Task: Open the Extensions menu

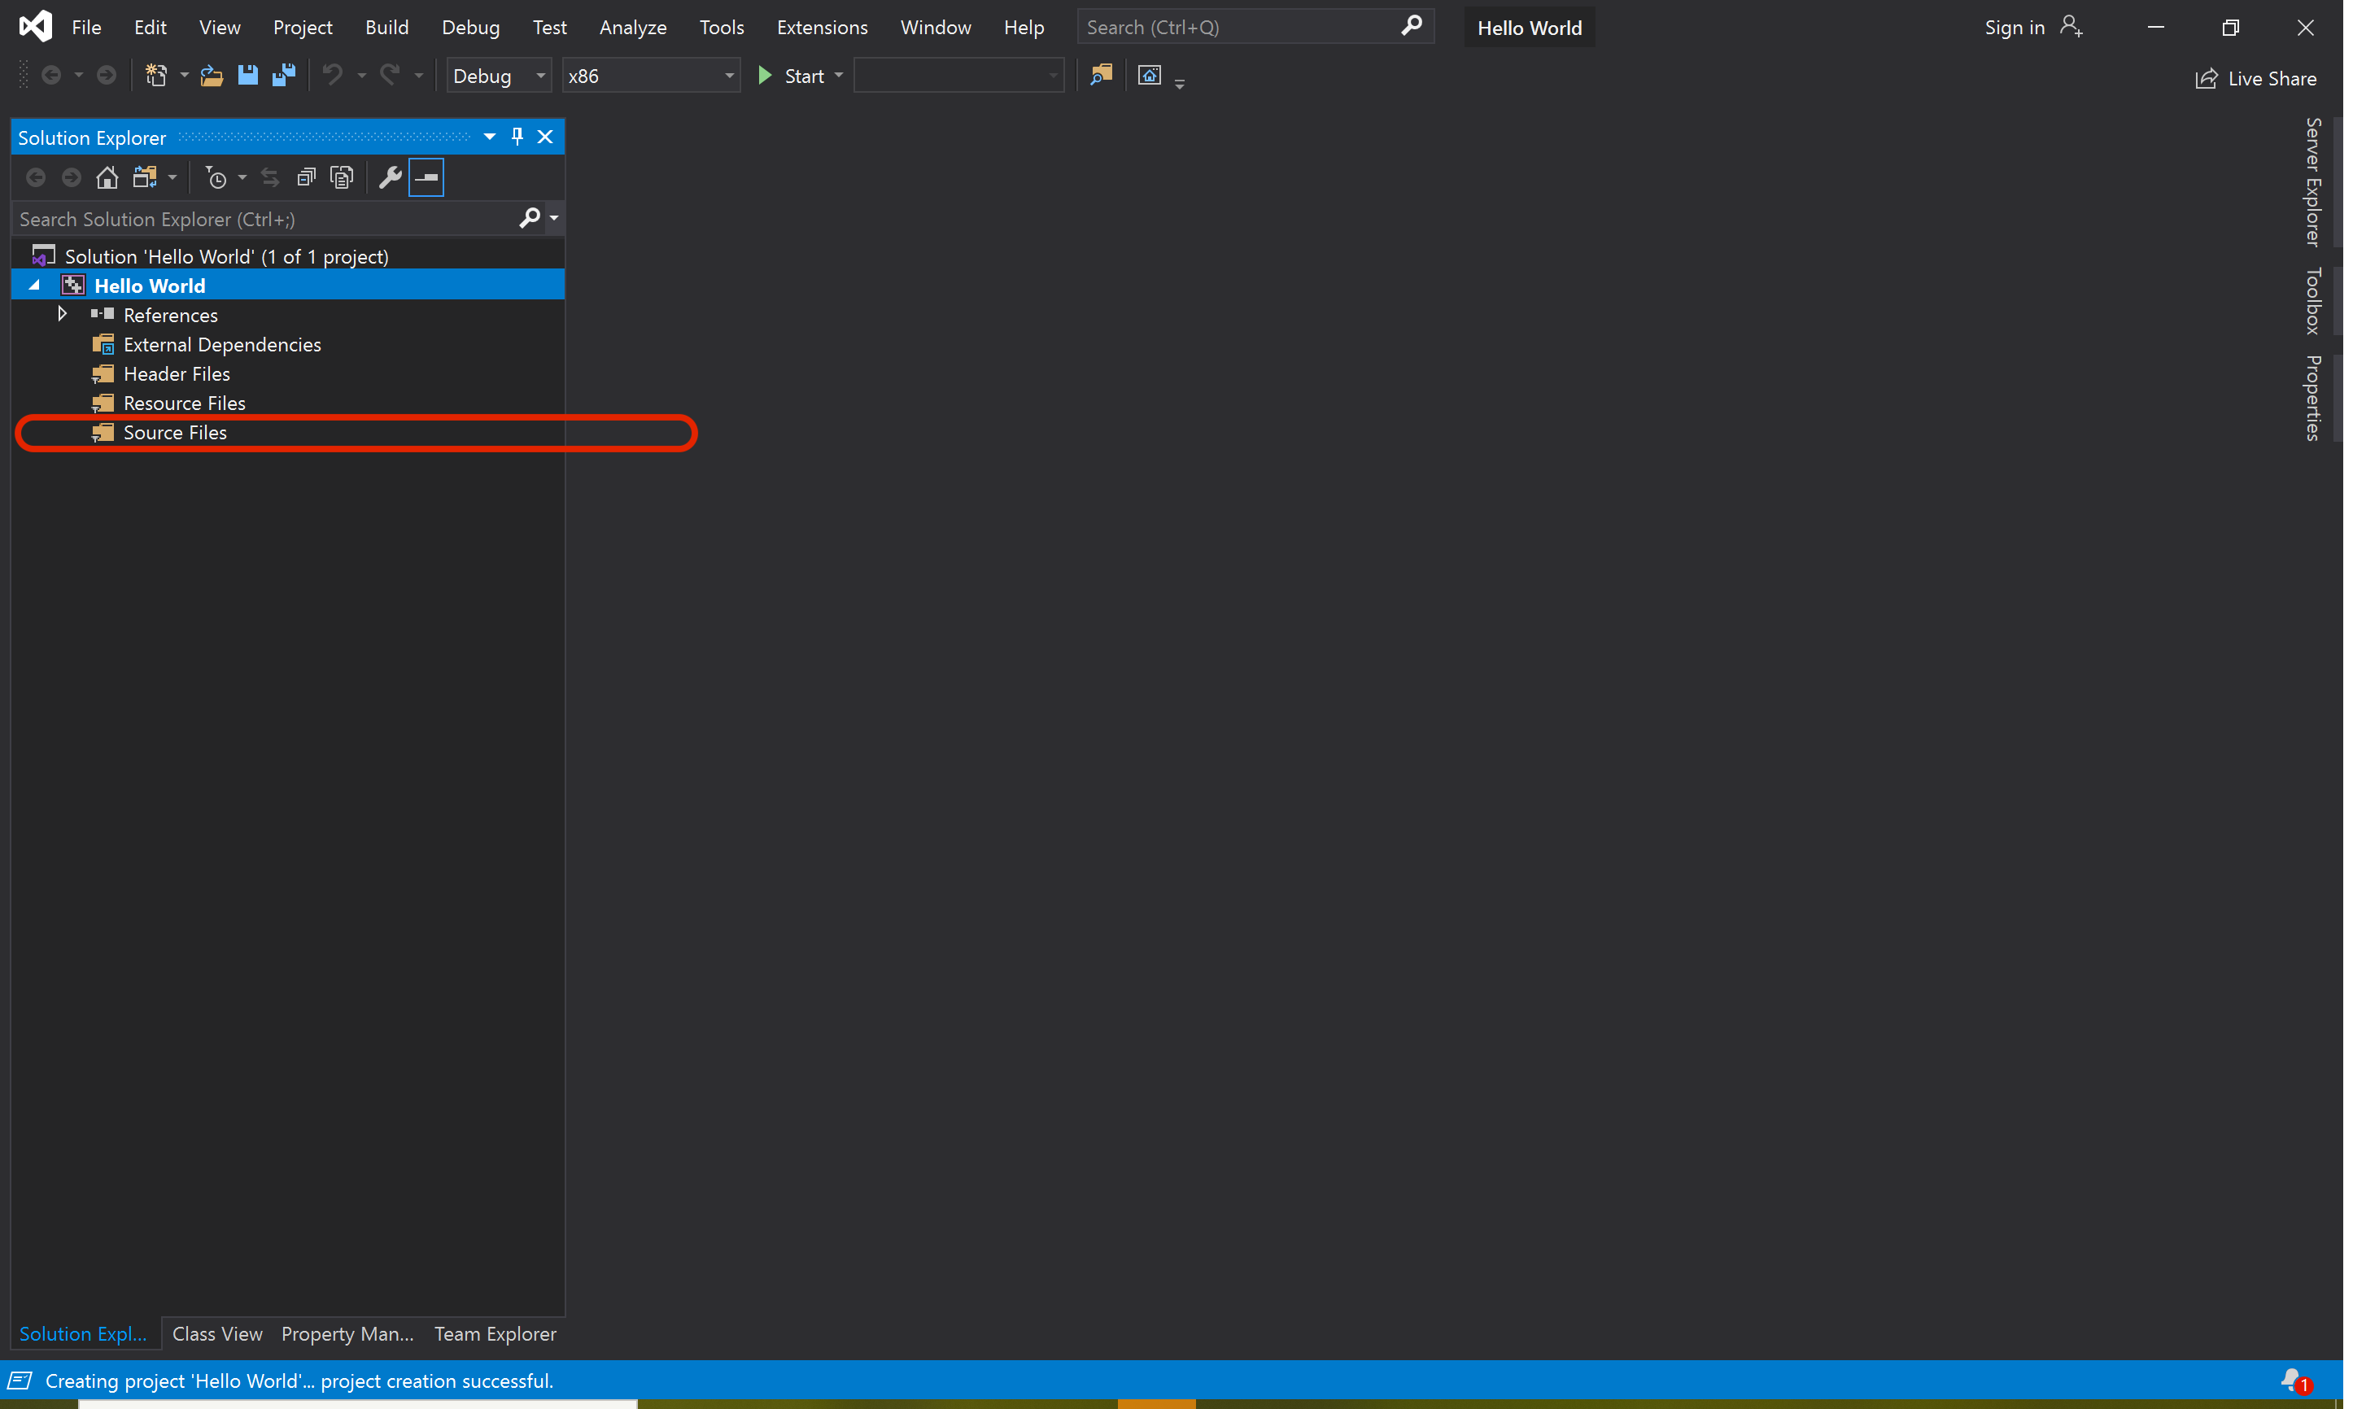Action: pyautogui.click(x=823, y=28)
